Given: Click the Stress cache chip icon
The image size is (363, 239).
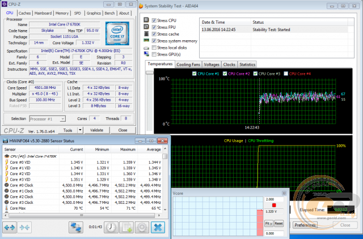Looking at the screenshot, I should 146,34.
